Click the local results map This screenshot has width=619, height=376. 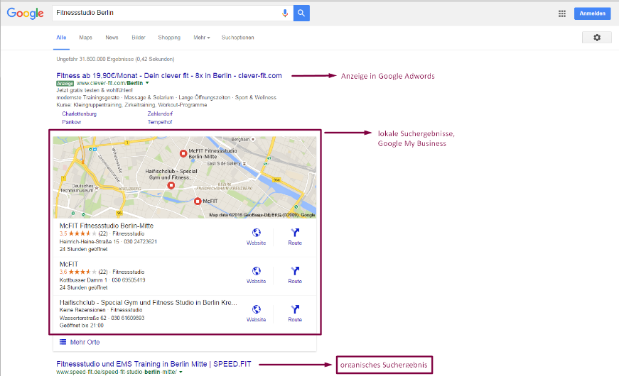coord(185,177)
